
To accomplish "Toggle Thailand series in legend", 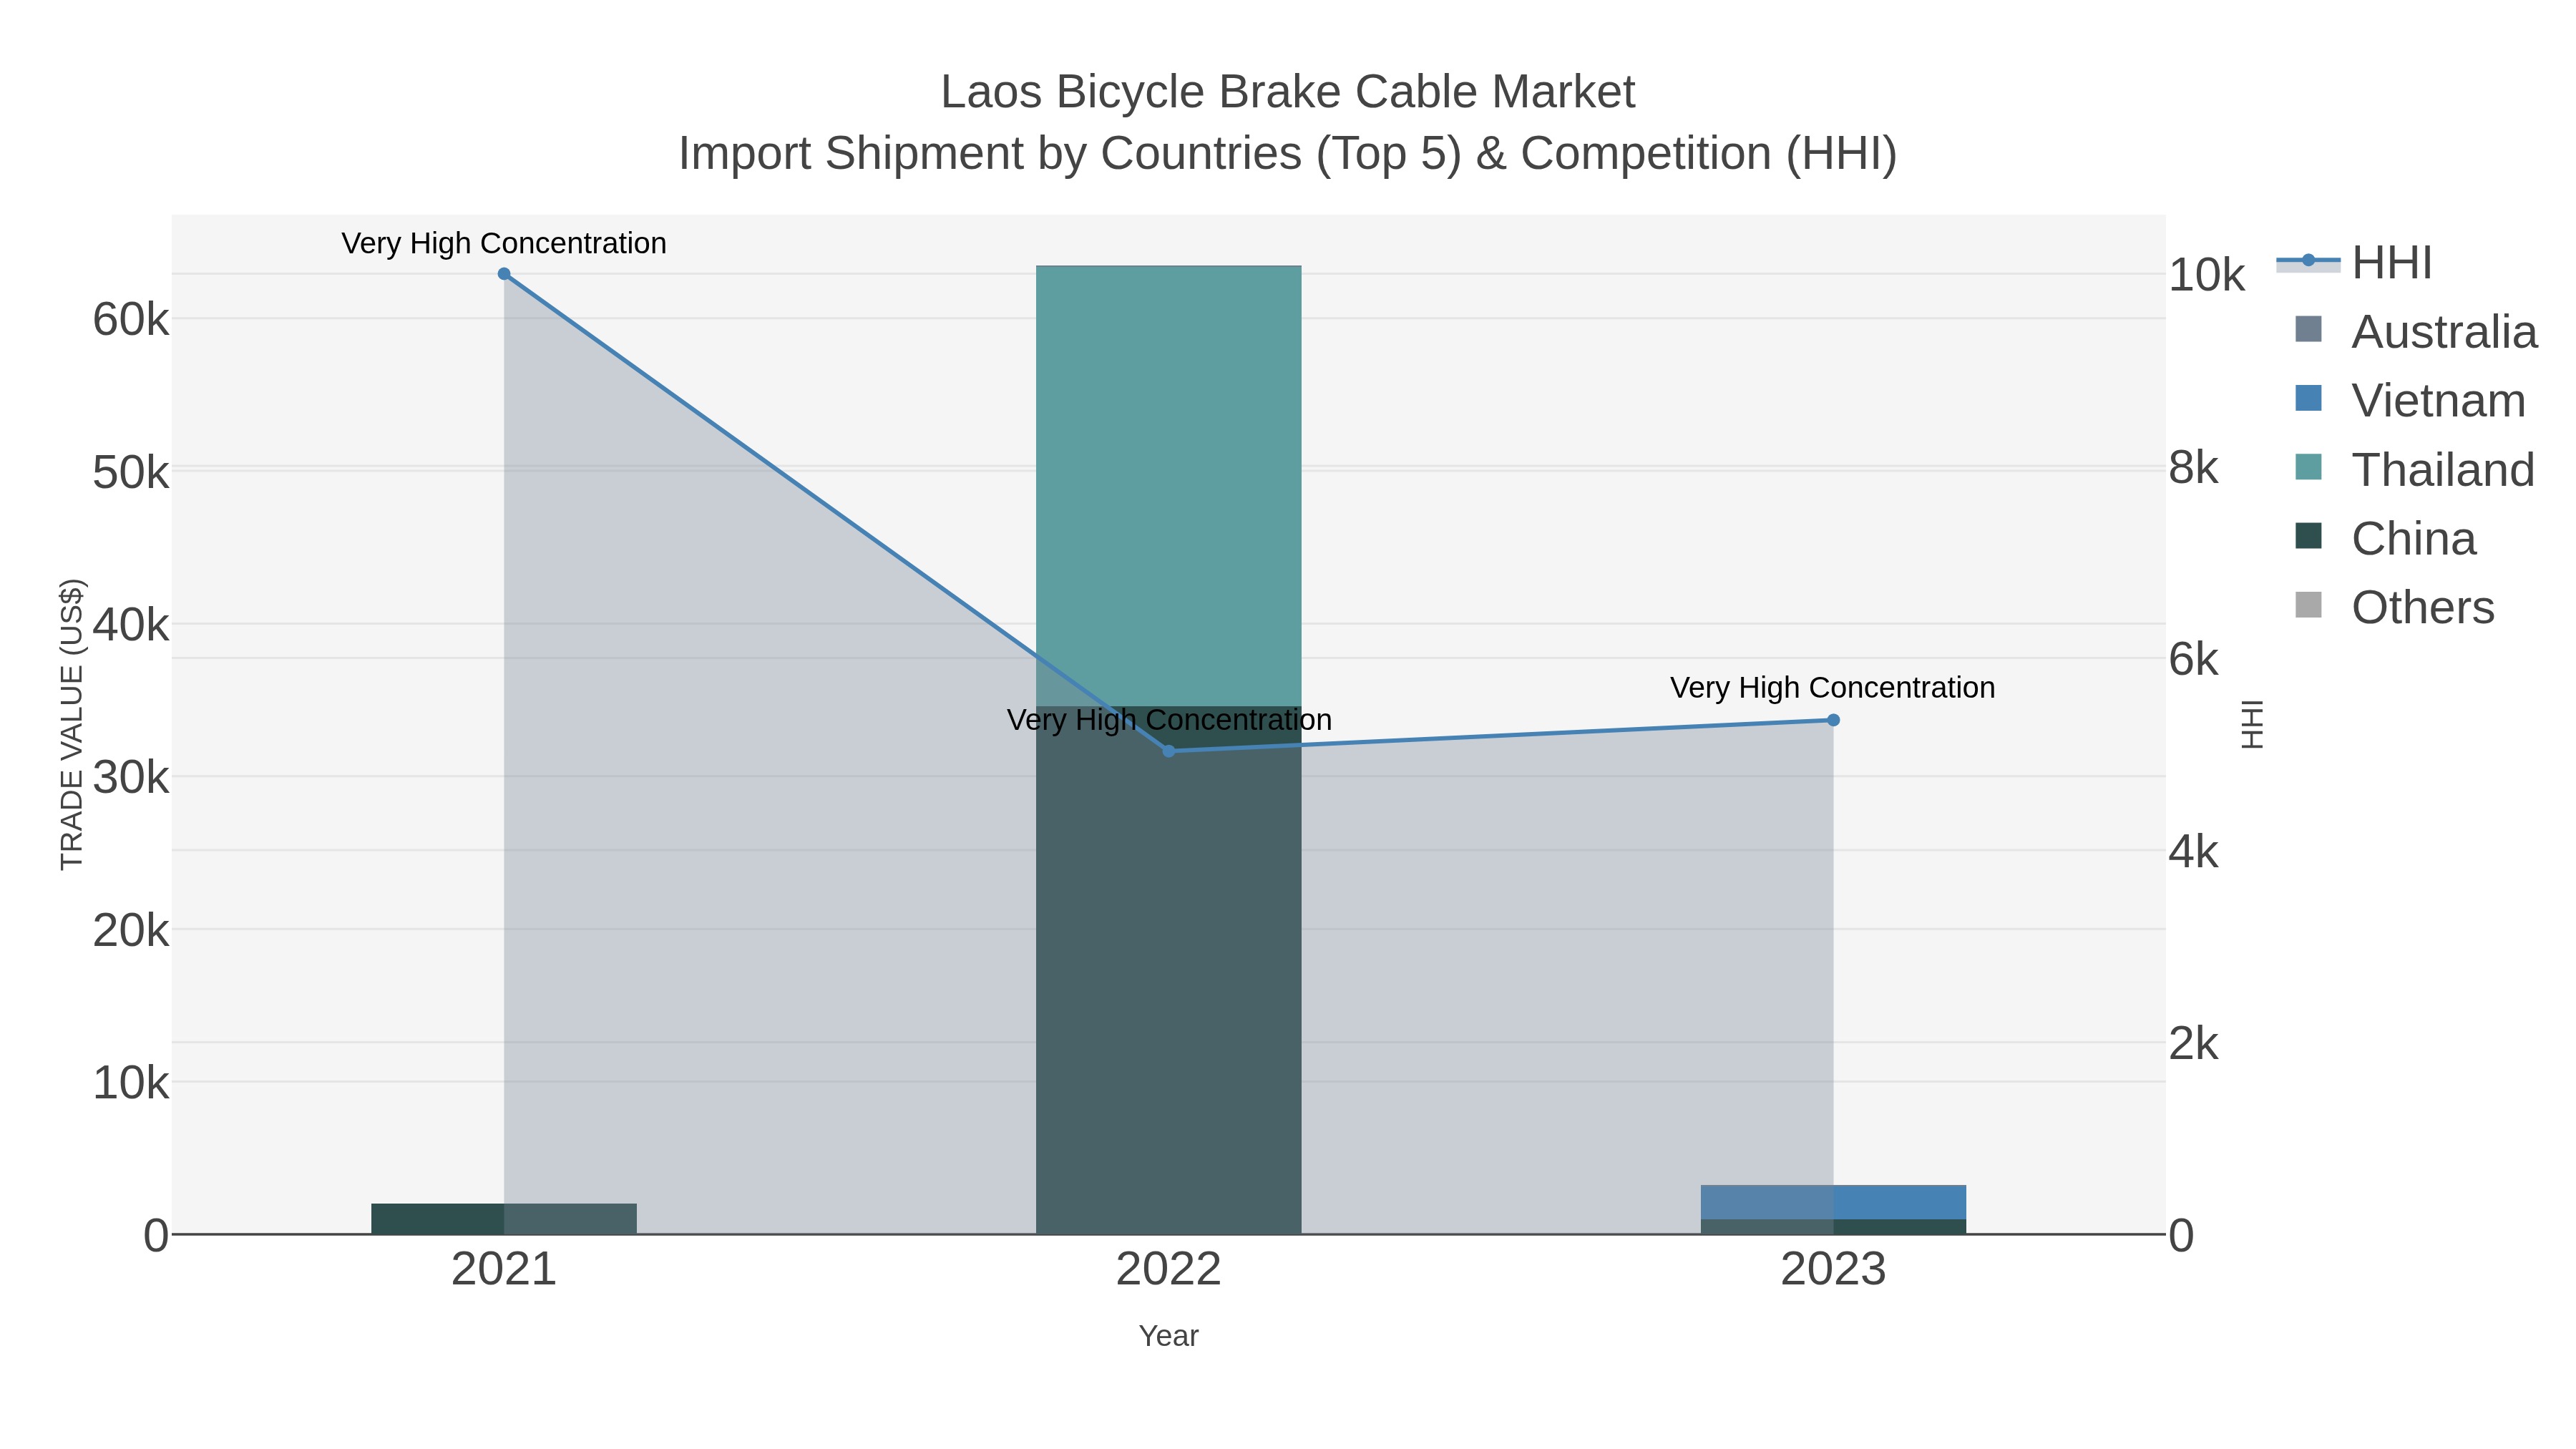I will click(2415, 470).
